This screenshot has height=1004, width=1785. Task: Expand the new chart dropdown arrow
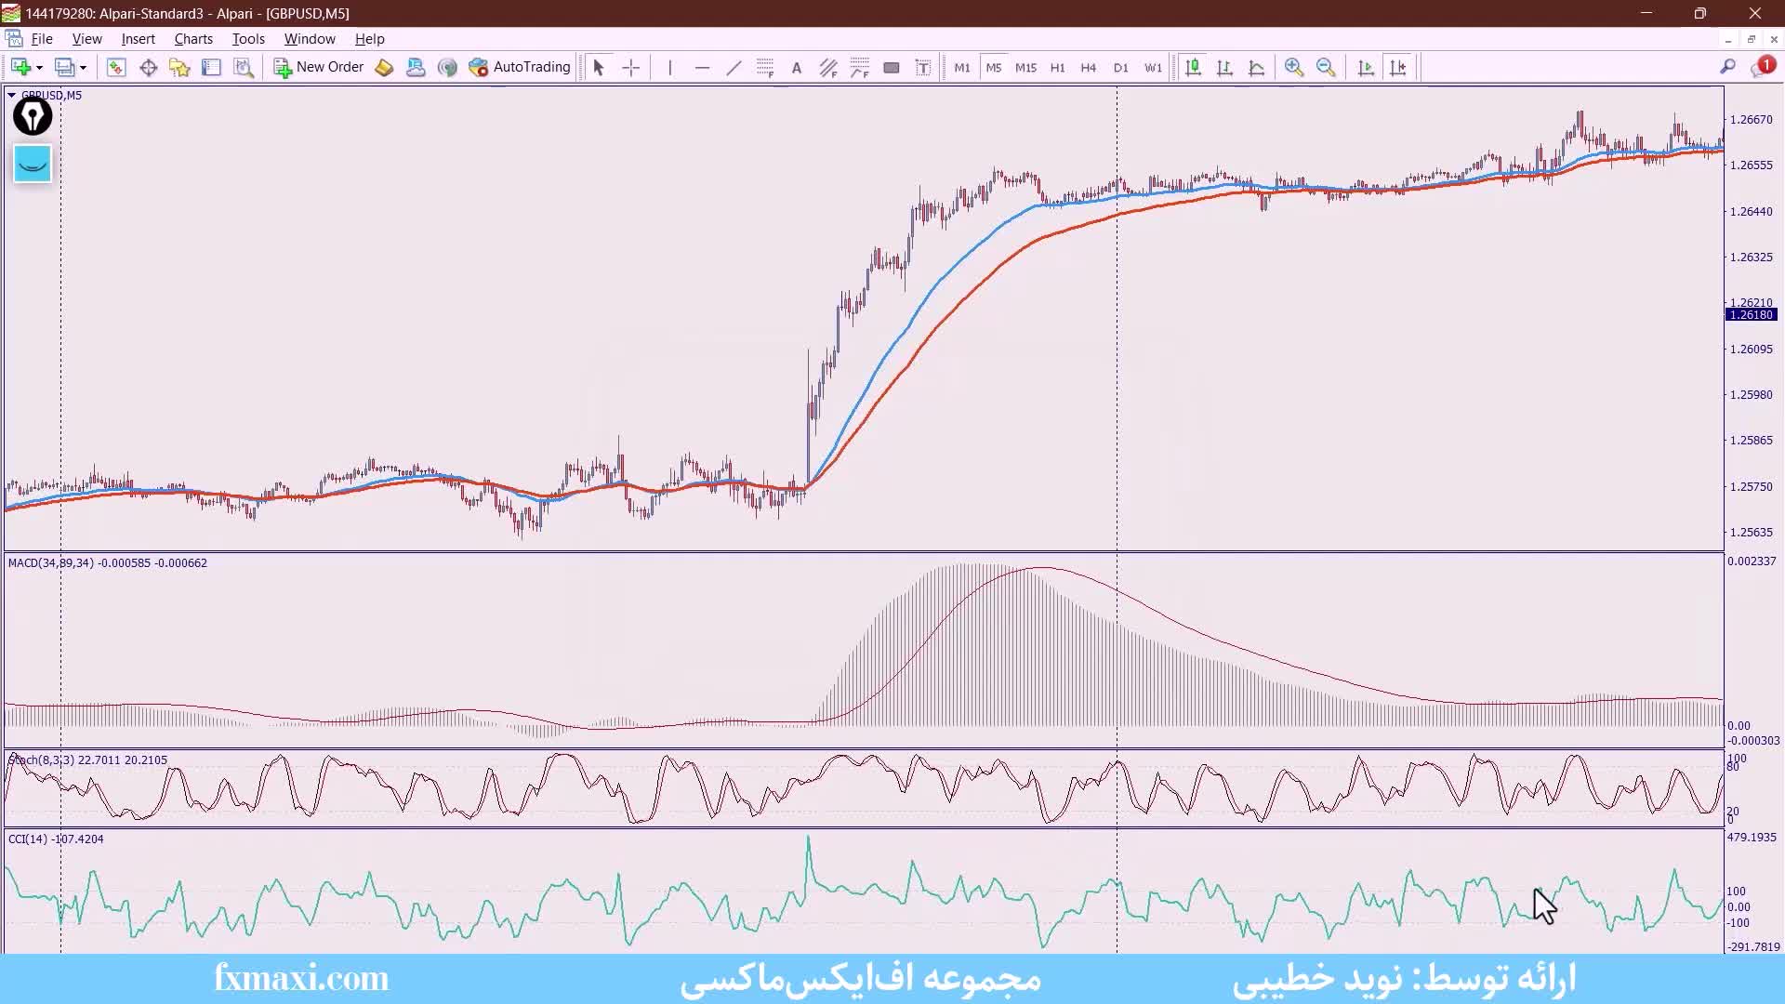click(x=39, y=68)
